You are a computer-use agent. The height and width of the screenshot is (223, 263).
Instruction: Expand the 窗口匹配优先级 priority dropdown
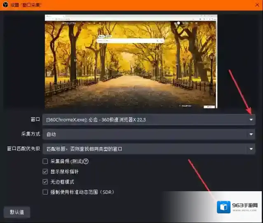point(149,149)
